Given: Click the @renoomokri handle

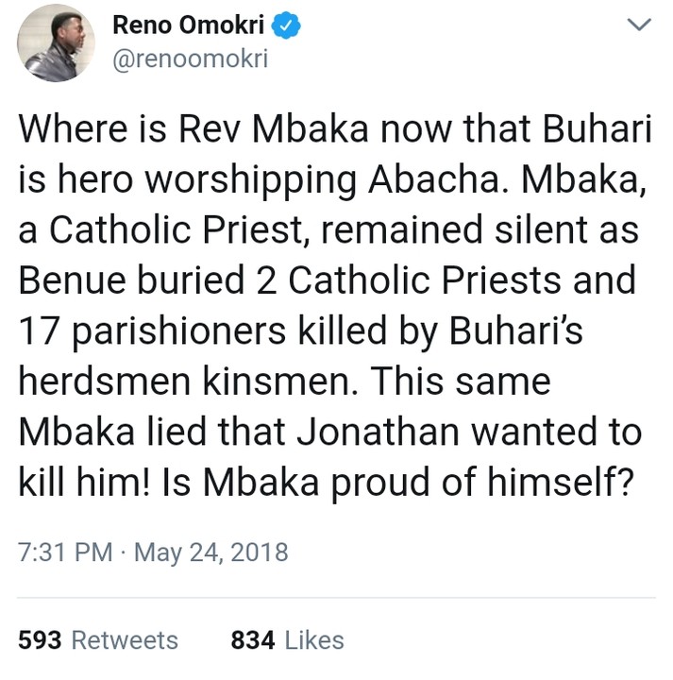Looking at the screenshot, I should [x=190, y=59].
